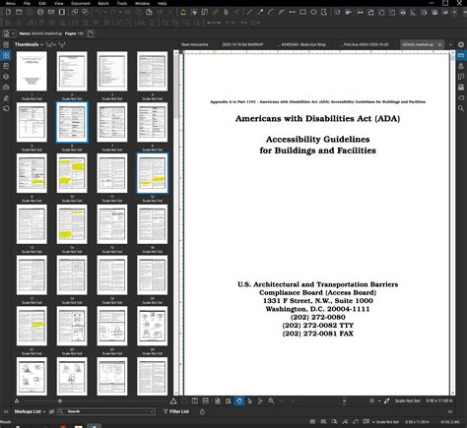The width and height of the screenshot is (467, 428).
Task: Select the Dimension markup tool
Action: tap(292, 12)
